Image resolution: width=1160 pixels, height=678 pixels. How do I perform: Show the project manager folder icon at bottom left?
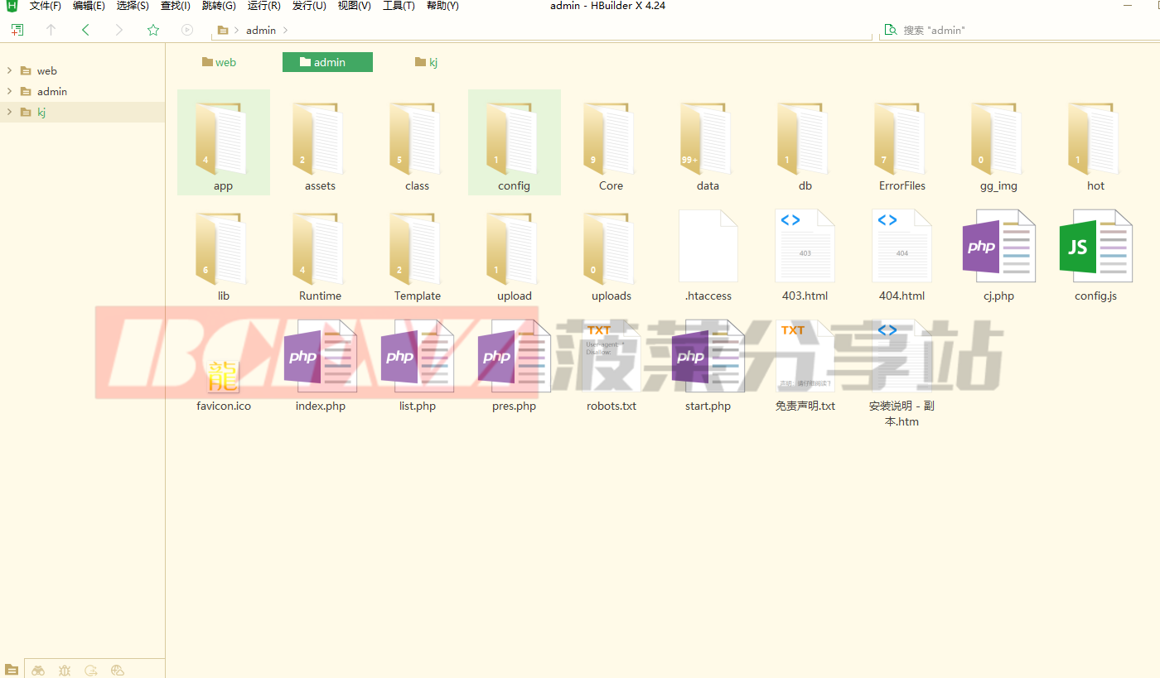pos(12,671)
